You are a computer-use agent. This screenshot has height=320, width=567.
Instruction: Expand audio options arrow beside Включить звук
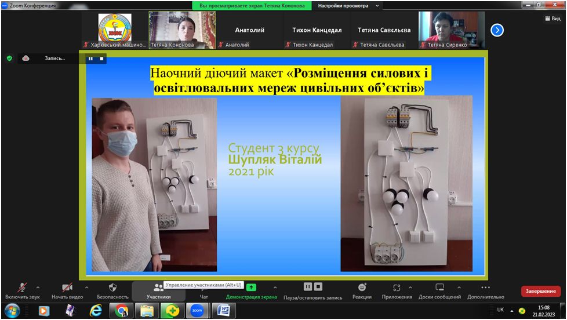tap(38, 288)
